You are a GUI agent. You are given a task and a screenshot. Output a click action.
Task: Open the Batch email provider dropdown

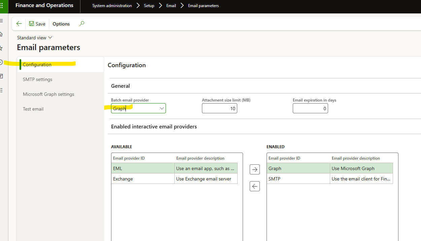point(162,108)
